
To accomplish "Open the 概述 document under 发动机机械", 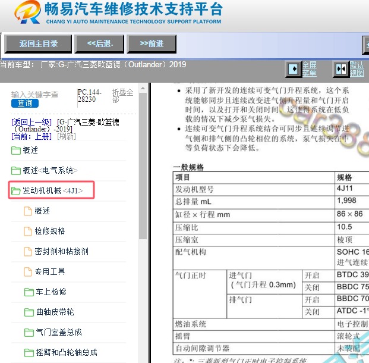I will 42,211.
